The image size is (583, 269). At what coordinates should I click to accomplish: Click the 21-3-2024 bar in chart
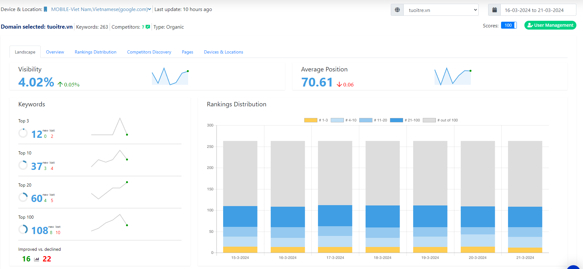(x=525, y=197)
